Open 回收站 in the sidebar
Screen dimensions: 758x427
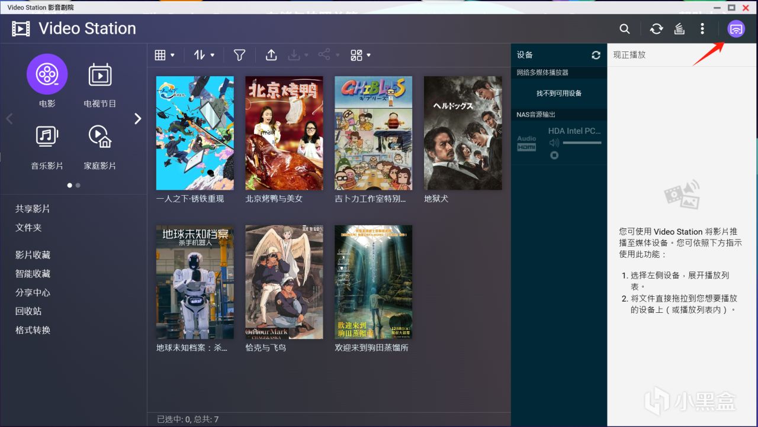point(28,311)
